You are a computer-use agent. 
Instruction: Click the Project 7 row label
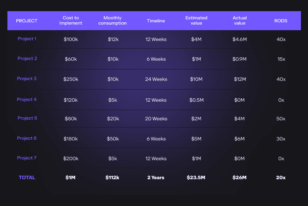(x=27, y=158)
